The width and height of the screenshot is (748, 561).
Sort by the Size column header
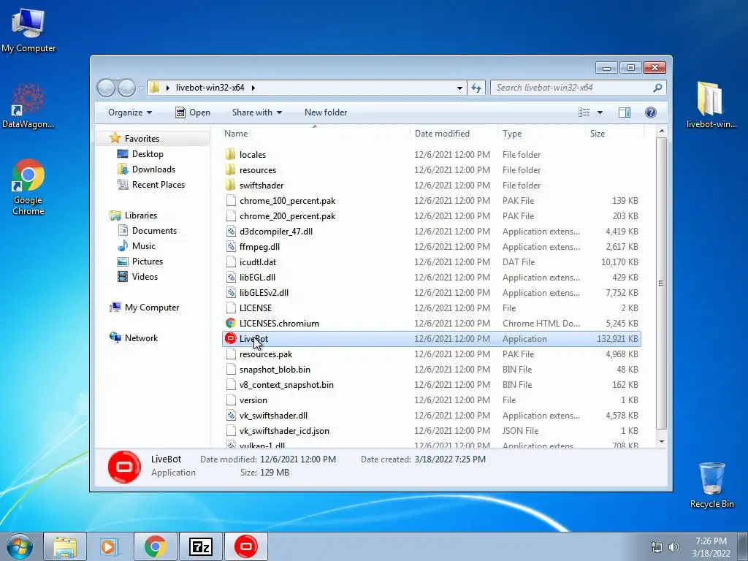coord(614,134)
